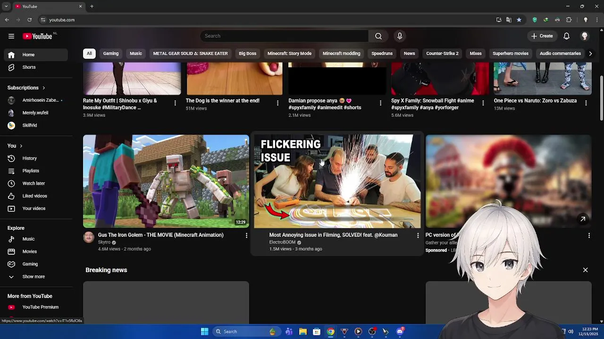Viewport: 604px width, 339px height.
Task: Select the Minecraft: Story Mode chip
Action: [x=289, y=54]
